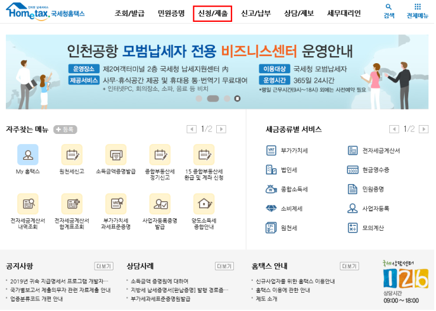Click the 126 국세상담센터 banner

(405, 282)
